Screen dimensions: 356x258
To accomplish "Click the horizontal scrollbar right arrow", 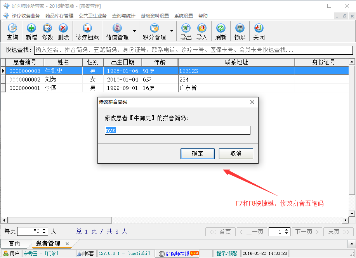I will [346, 220].
